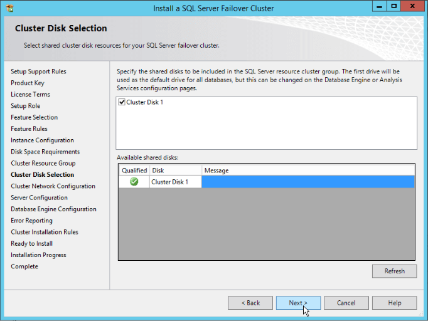Open the Feature Selection step
Image resolution: width=428 pixels, height=321 pixels.
34,117
